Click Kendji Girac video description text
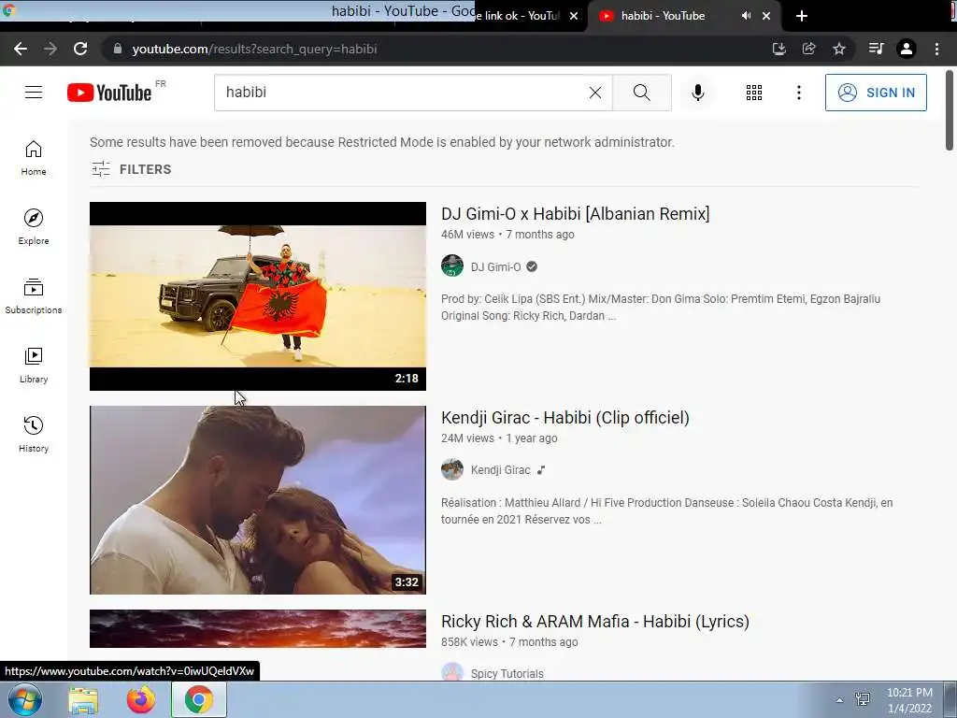Viewport: 957px width, 718px height. pos(666,511)
